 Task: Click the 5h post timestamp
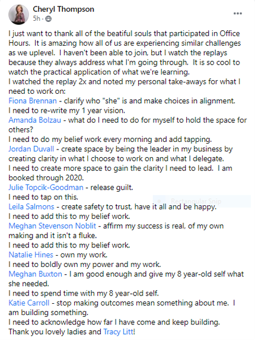tap(37, 18)
